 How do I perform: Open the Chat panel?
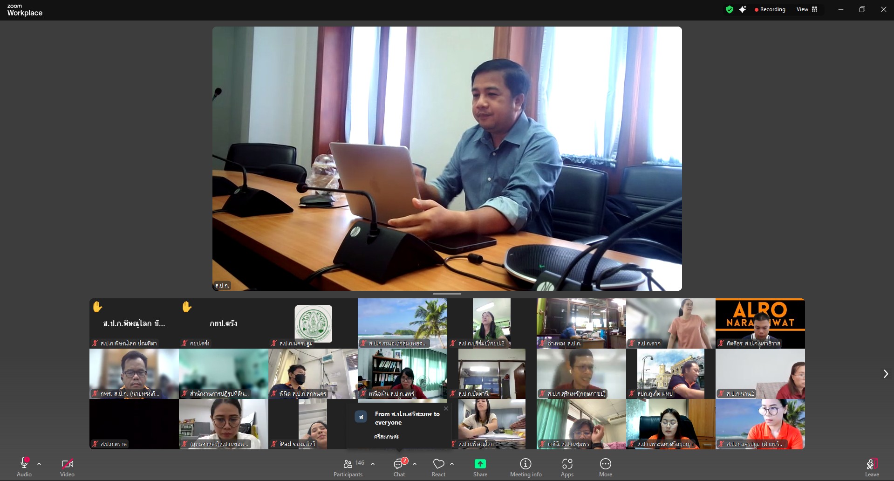pyautogui.click(x=399, y=467)
